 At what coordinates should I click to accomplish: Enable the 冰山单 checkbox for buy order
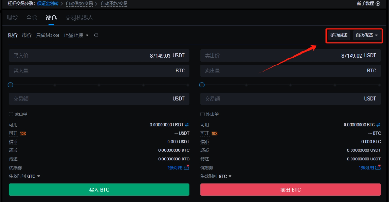click(11, 114)
